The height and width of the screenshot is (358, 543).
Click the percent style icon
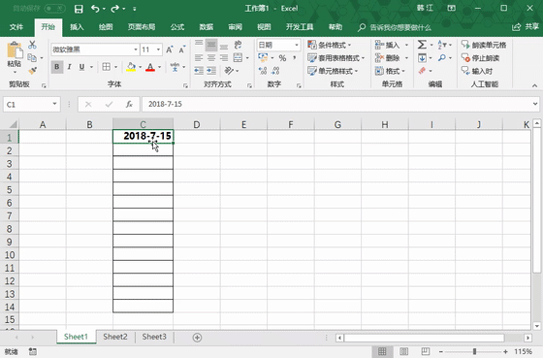pyautogui.click(x=282, y=58)
